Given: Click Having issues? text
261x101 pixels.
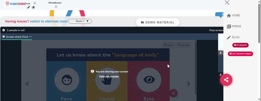Looking at the screenshot, I should tap(17, 21).
